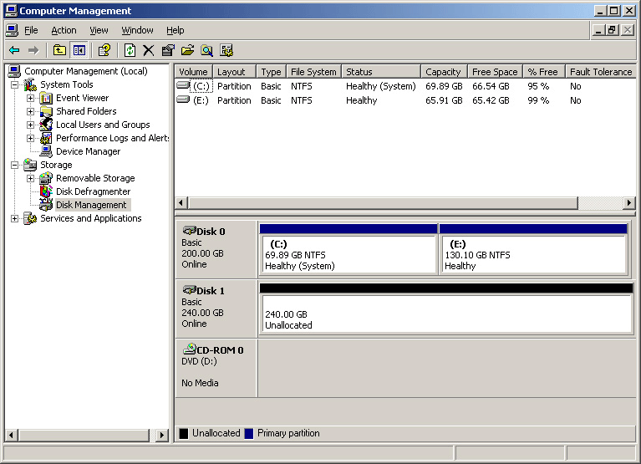Sort by Status column header
Screen dimensions: 641x464
tap(381, 72)
